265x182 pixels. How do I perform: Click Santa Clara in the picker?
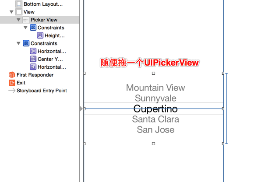pos(155,119)
